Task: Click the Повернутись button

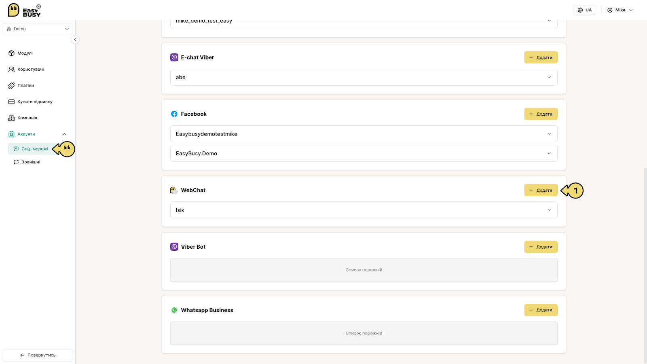Action: coord(38,355)
